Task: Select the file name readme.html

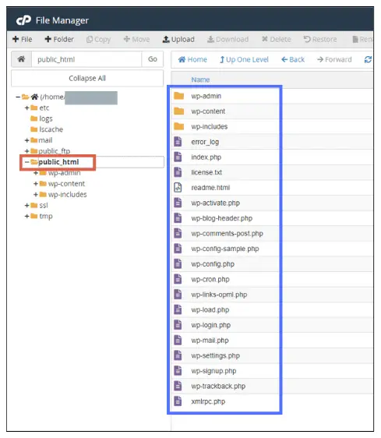Action: pyautogui.click(x=210, y=188)
